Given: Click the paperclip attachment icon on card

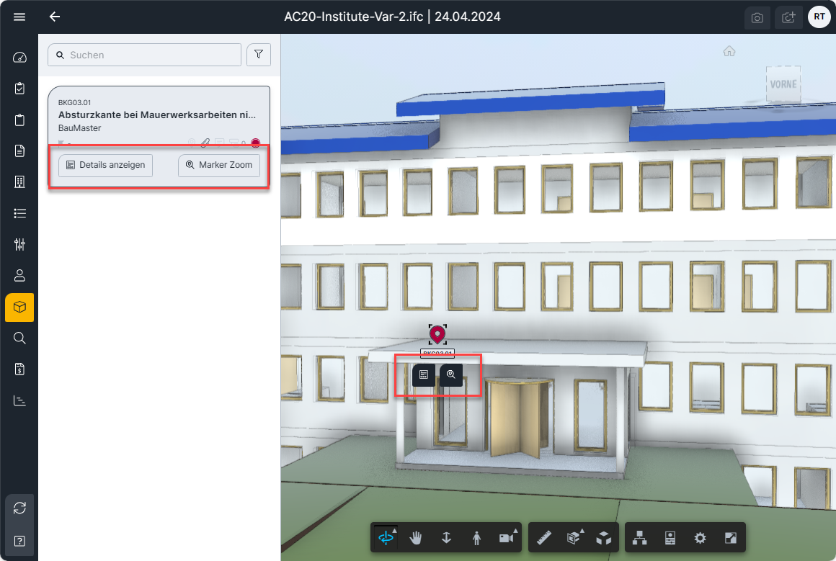Looking at the screenshot, I should (205, 143).
